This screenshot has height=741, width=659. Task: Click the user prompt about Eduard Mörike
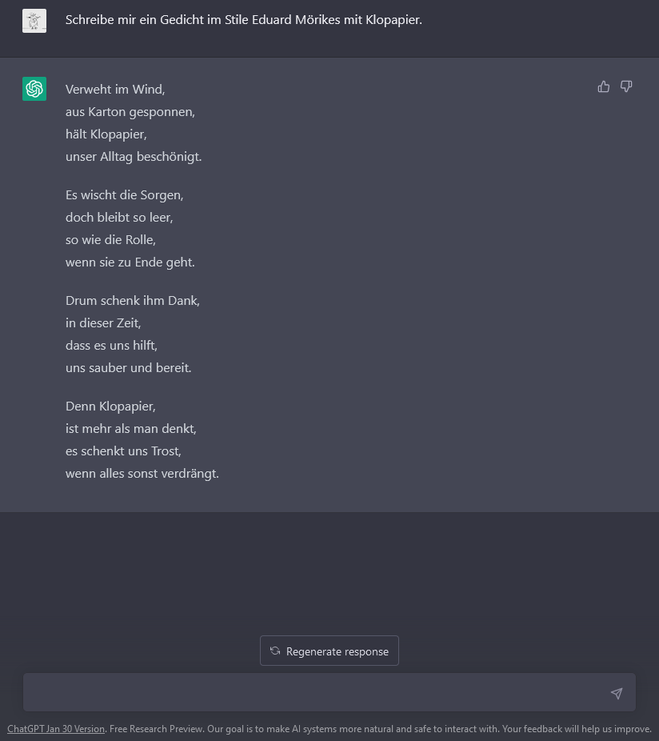tap(244, 20)
